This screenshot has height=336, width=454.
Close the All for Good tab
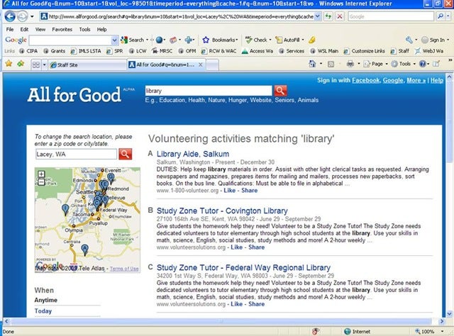coord(200,65)
